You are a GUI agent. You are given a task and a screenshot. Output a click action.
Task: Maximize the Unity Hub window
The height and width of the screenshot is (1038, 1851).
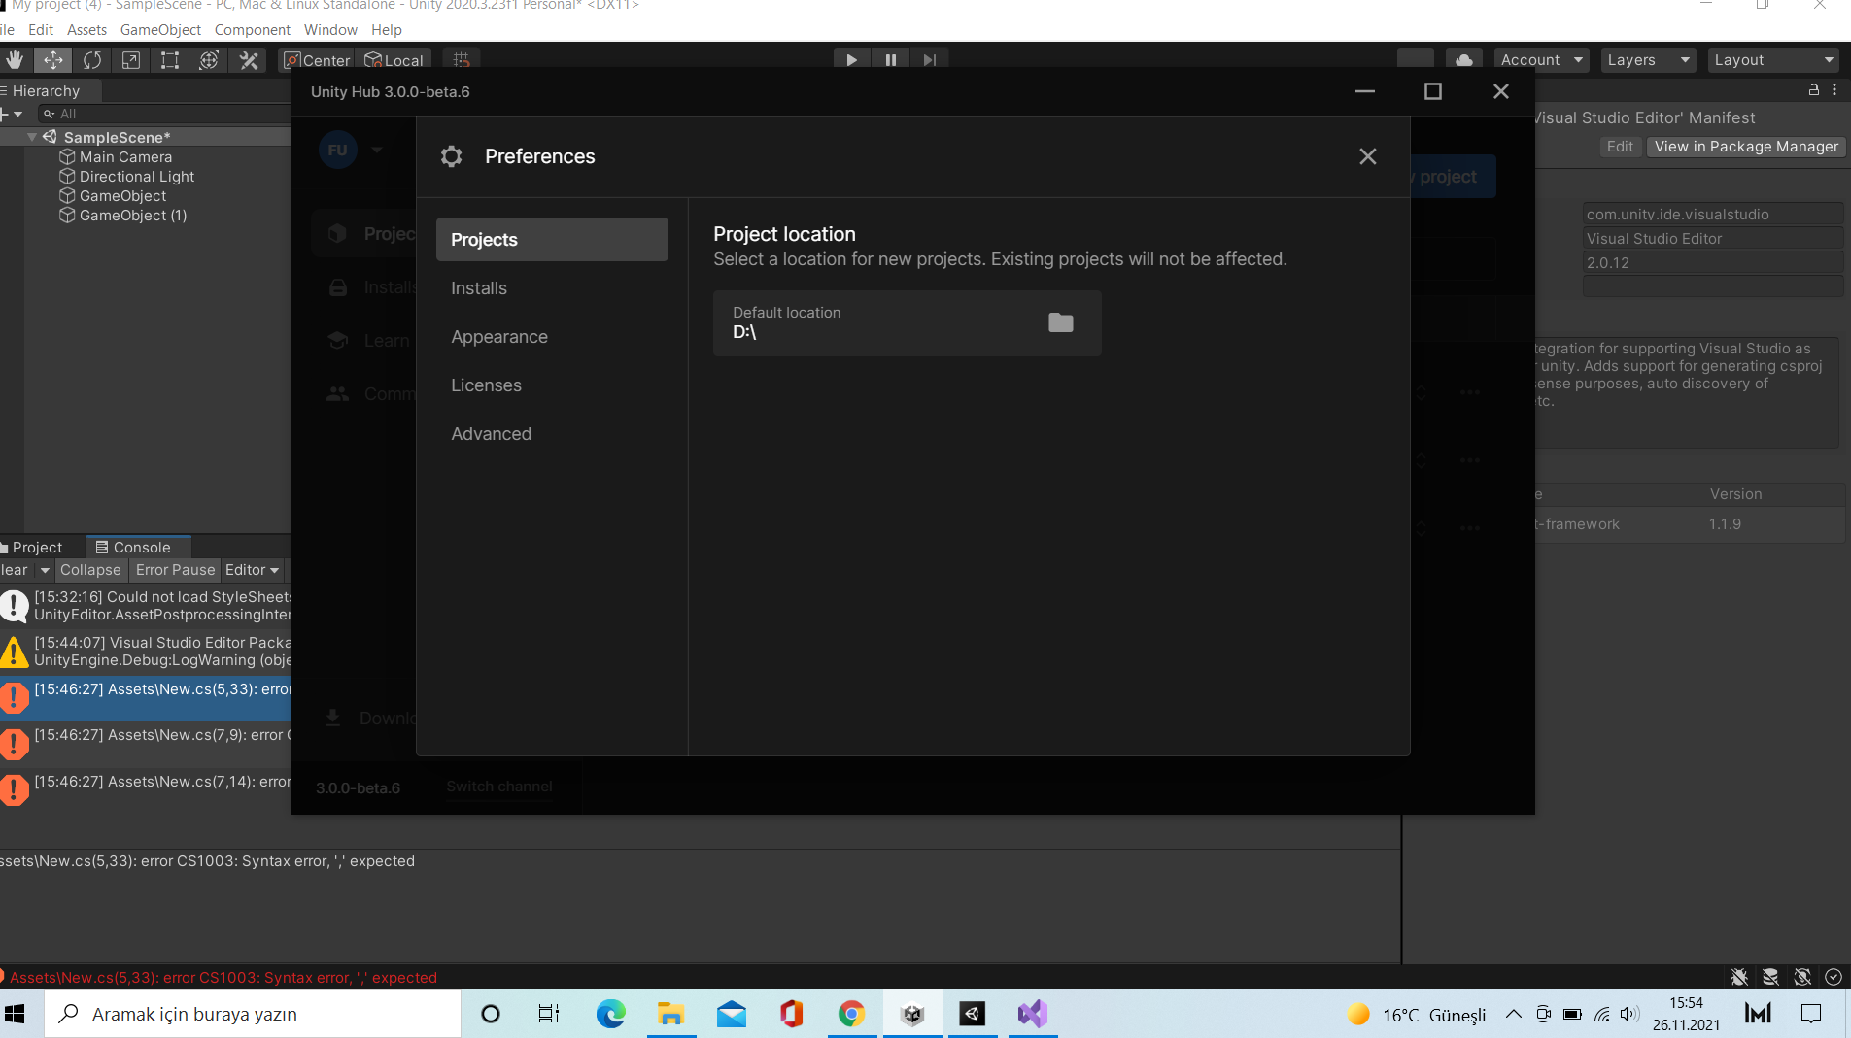1433,91
